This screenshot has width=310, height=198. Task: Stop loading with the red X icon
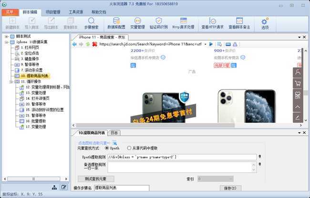pos(95,44)
